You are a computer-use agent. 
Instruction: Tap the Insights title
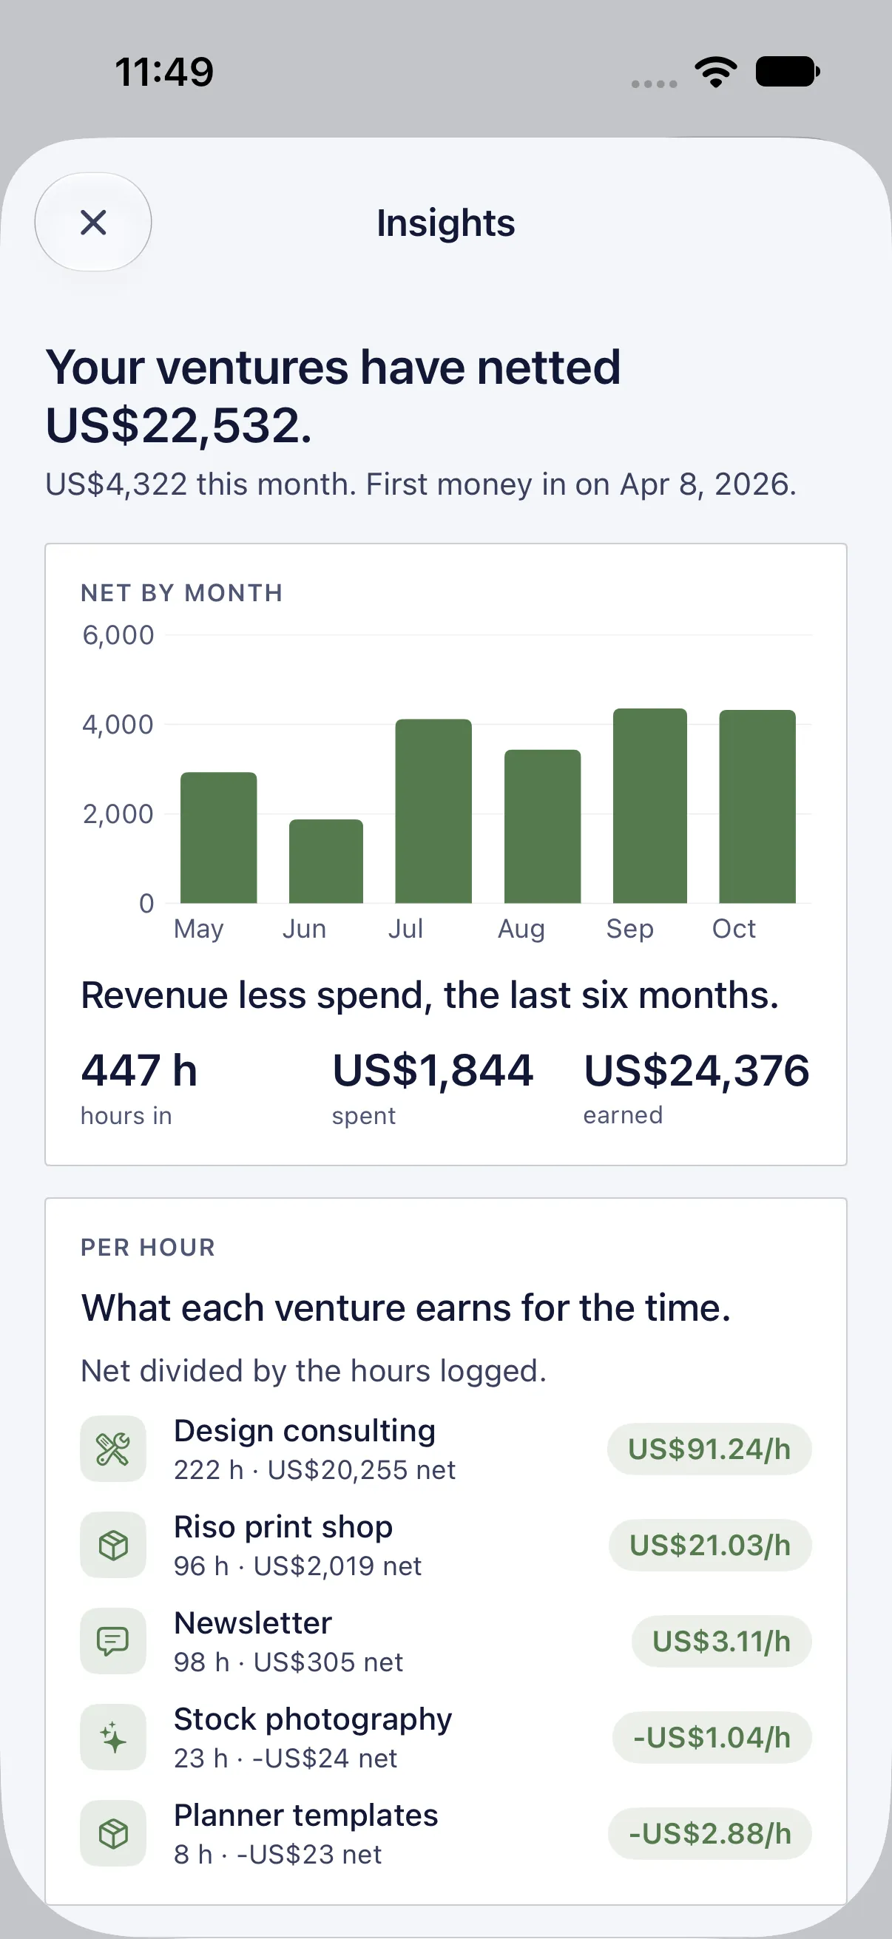pyautogui.click(x=445, y=223)
